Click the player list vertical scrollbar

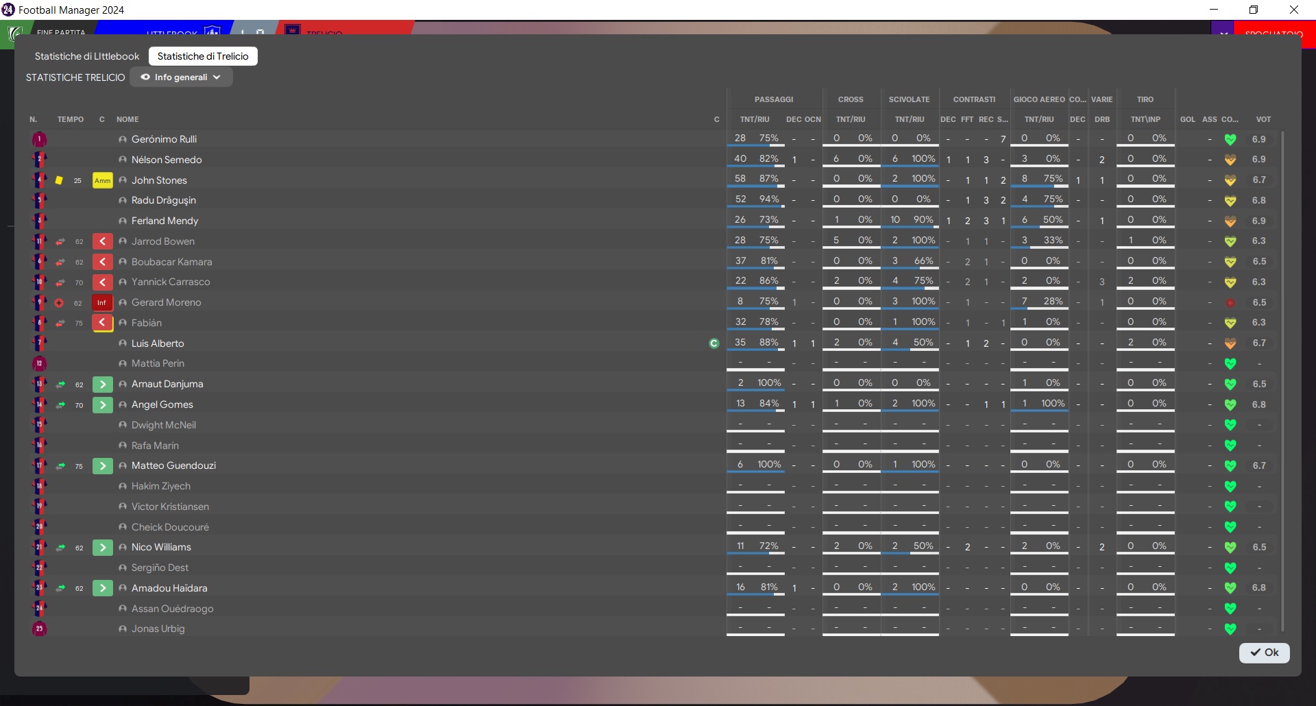coord(1282,380)
